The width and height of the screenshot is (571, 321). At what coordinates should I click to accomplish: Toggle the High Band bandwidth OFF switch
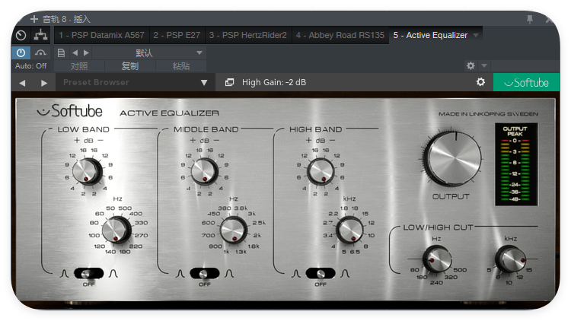click(321, 273)
